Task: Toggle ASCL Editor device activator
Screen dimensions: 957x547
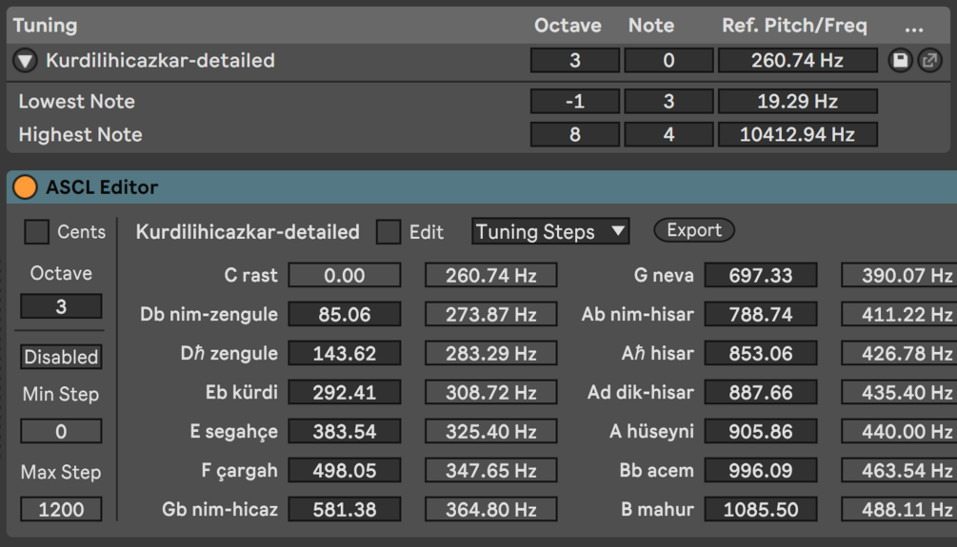Action: [25, 187]
